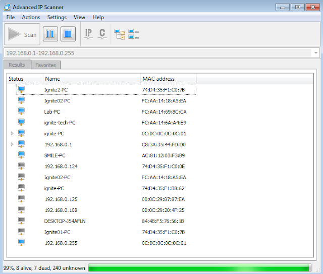Click the status text '8 alive, 7 dead'
The width and height of the screenshot is (323, 274).
33,268
